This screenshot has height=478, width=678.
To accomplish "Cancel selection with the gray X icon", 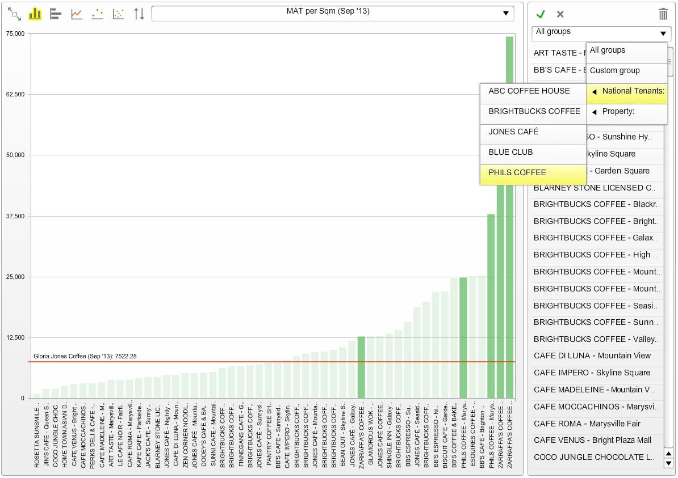I will click(x=560, y=14).
